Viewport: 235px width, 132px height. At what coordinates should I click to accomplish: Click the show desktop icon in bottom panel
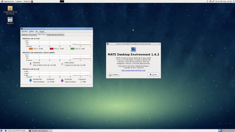(2, 131)
